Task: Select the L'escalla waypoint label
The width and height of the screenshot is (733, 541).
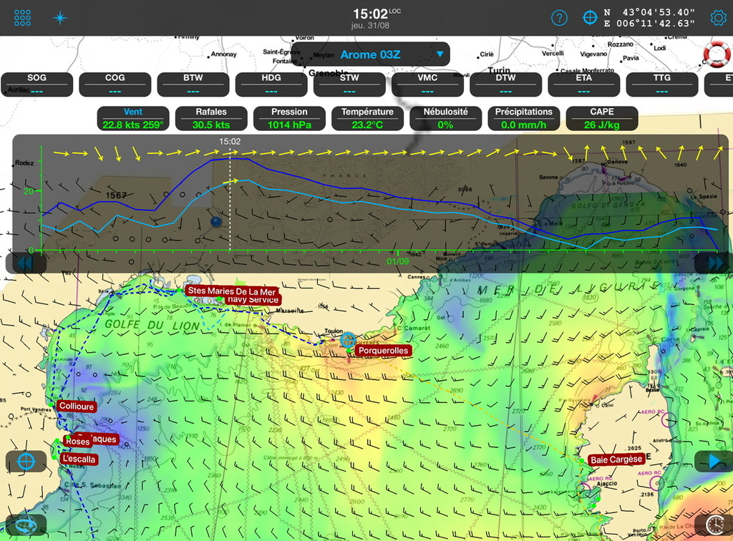Action: click(79, 459)
